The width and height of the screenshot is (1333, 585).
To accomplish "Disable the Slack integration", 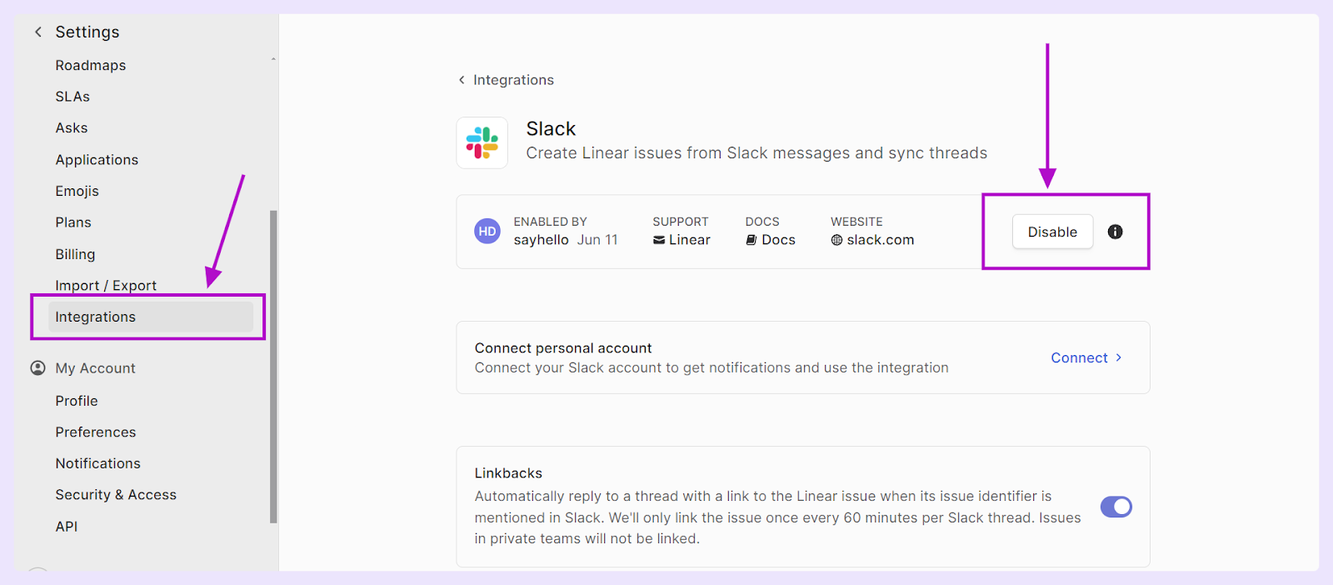I will [x=1052, y=232].
